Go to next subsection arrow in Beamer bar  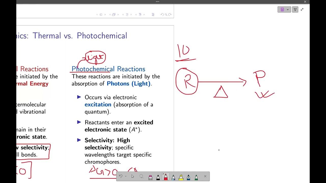pos(131,14)
